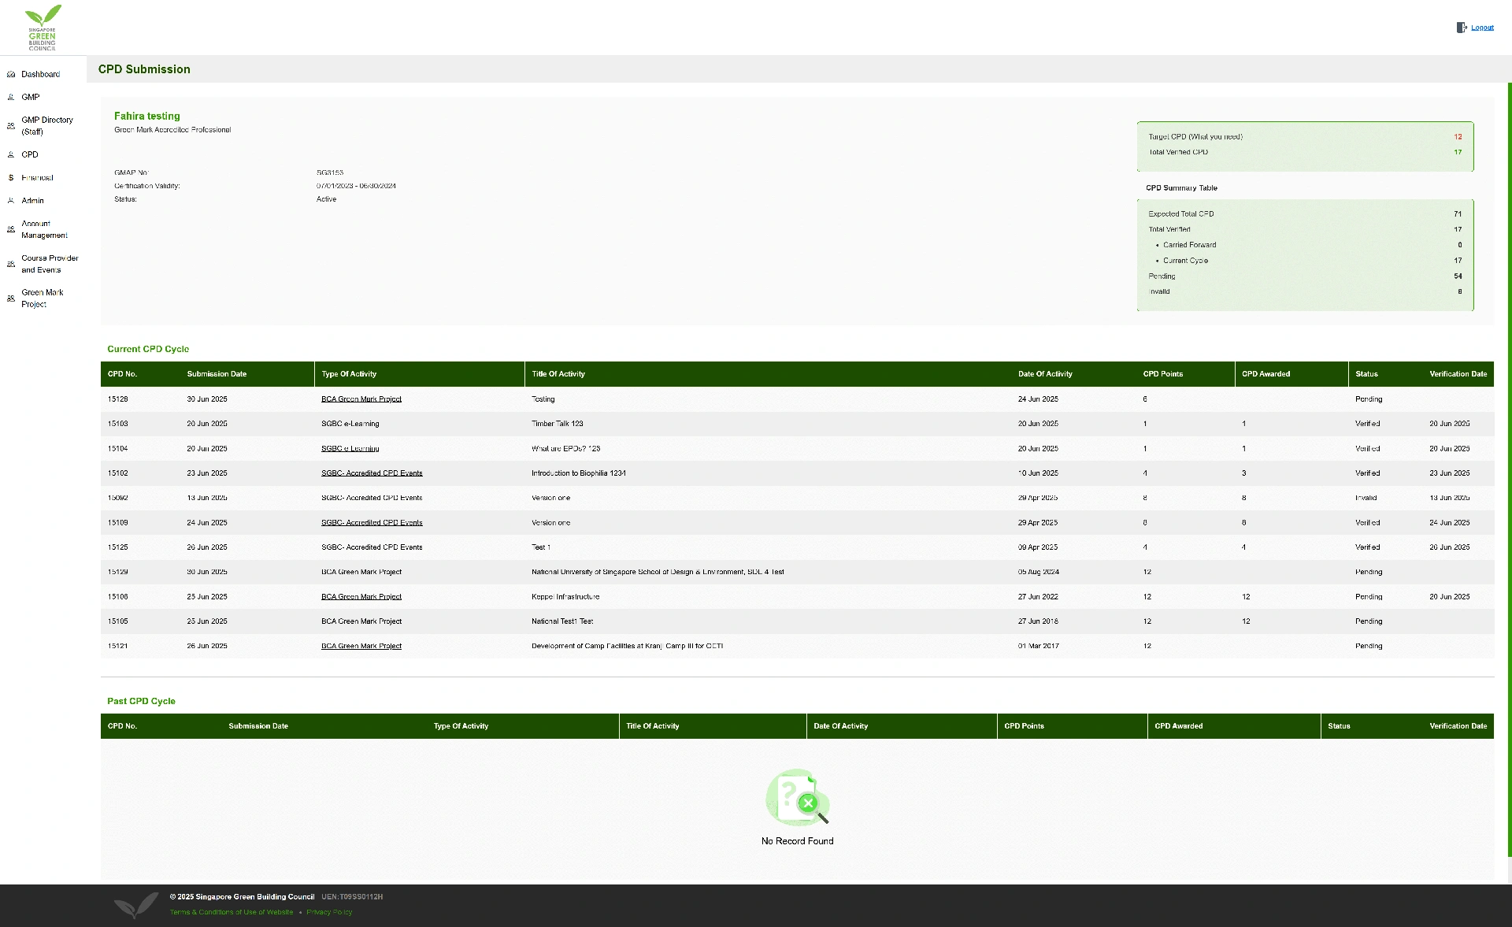1512x927 pixels.
Task: Click the Terms & Conditions of Use link
Action: pos(232,912)
